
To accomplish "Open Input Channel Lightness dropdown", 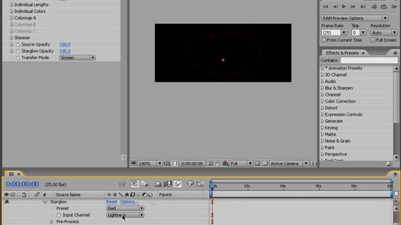I will pyautogui.click(x=125, y=215).
